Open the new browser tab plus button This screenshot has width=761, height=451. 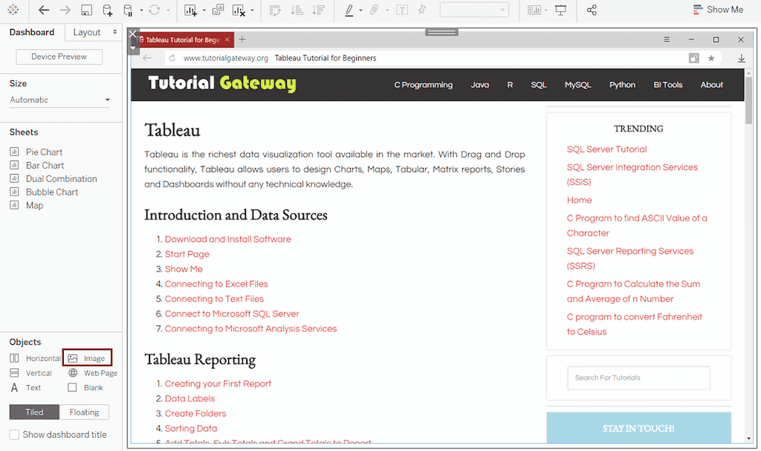point(242,40)
